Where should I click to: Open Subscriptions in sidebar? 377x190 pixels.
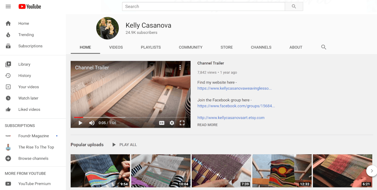[30, 46]
